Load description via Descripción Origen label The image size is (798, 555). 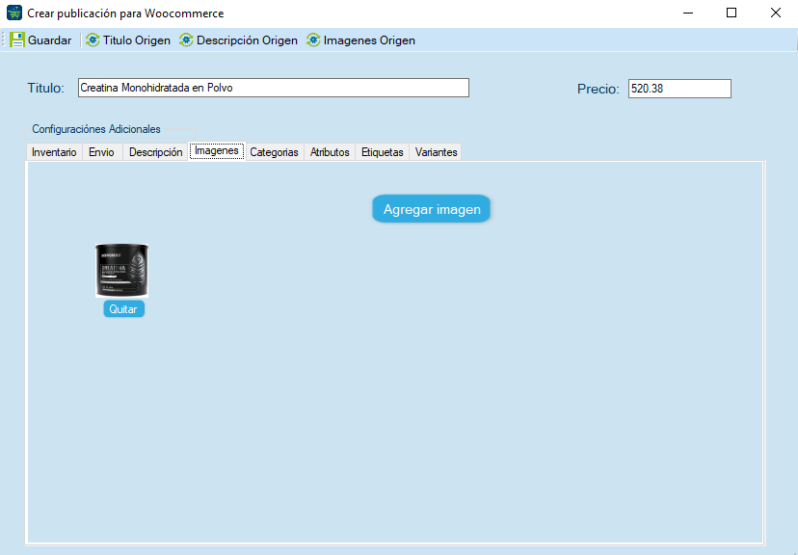(247, 40)
